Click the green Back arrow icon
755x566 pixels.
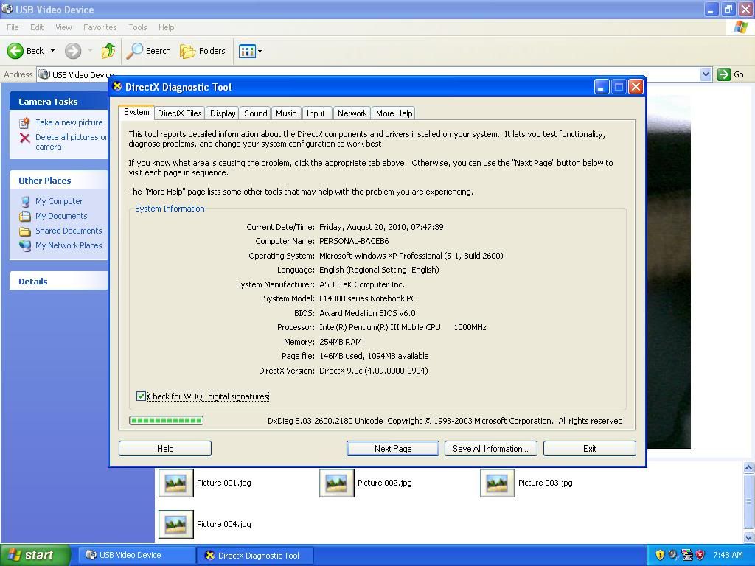point(15,51)
